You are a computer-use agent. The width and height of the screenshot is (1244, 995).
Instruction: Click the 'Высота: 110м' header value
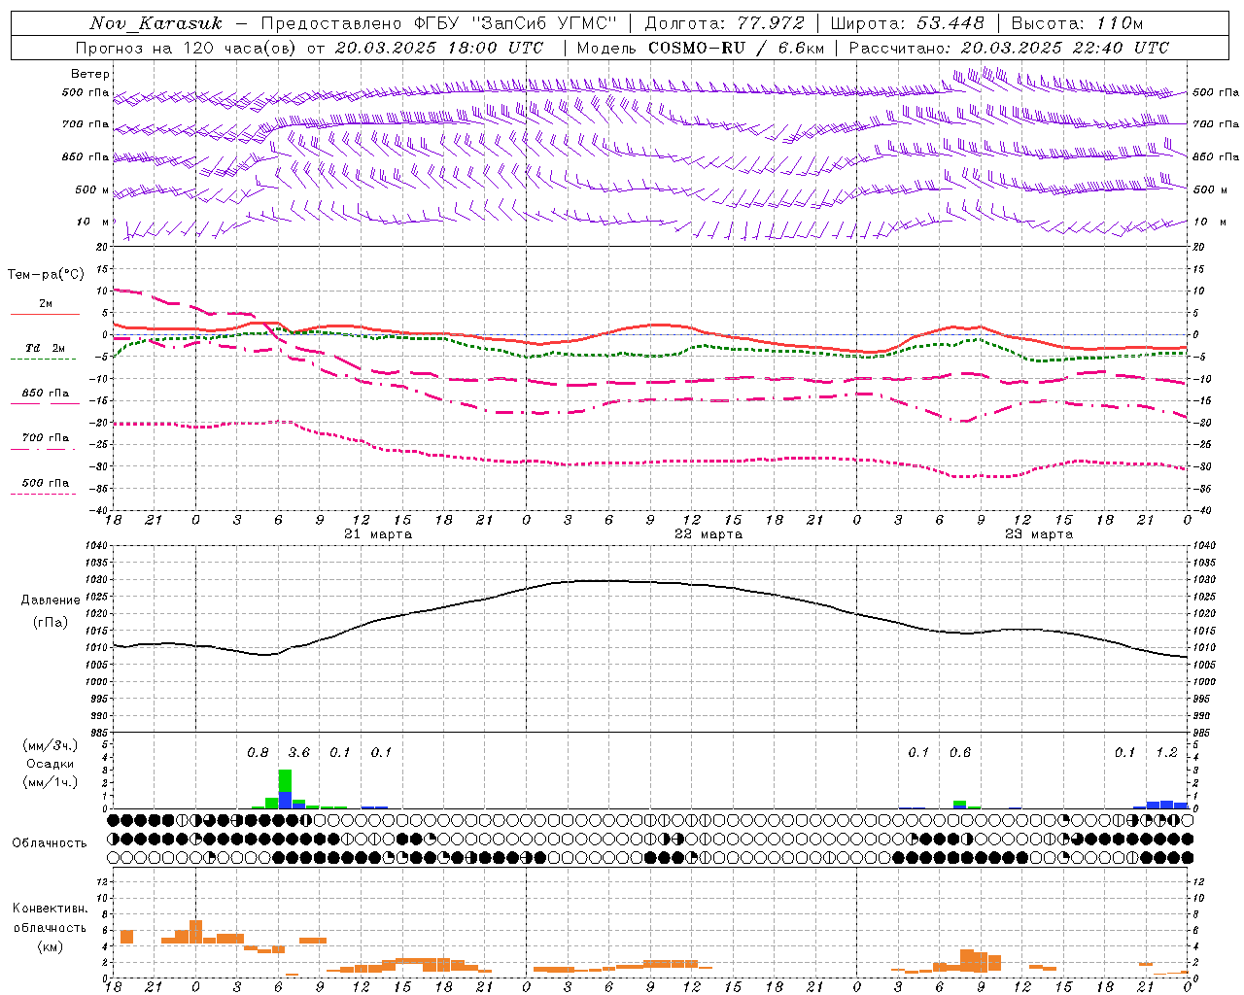(1077, 23)
